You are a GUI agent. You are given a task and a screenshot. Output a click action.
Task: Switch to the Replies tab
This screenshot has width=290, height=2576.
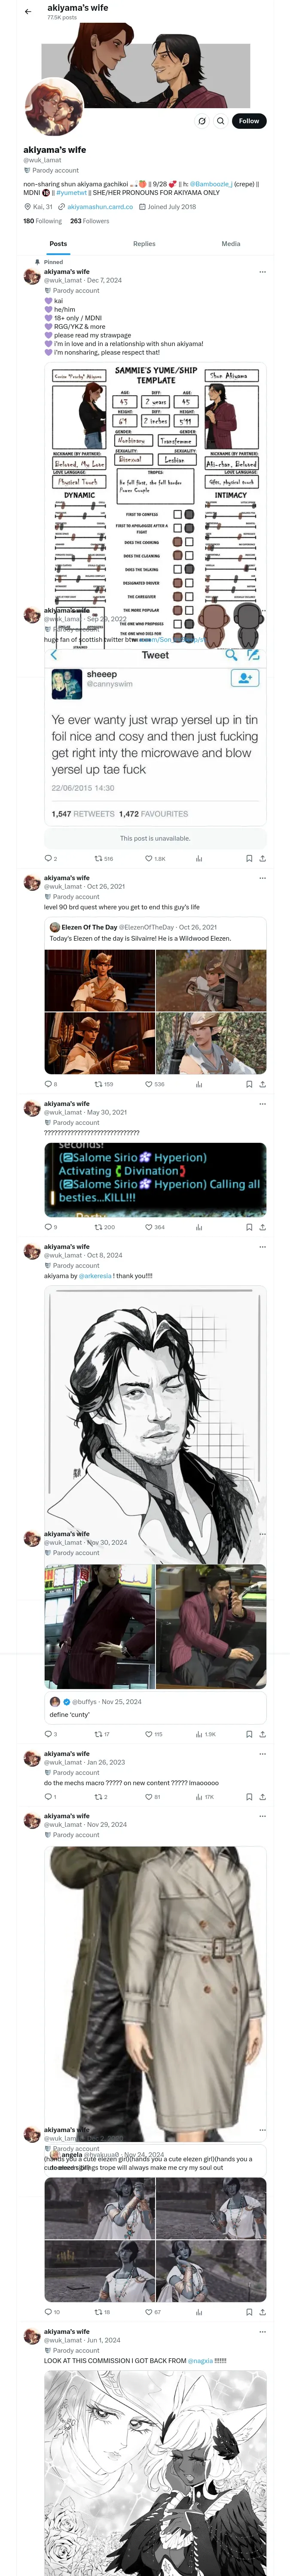tap(144, 244)
